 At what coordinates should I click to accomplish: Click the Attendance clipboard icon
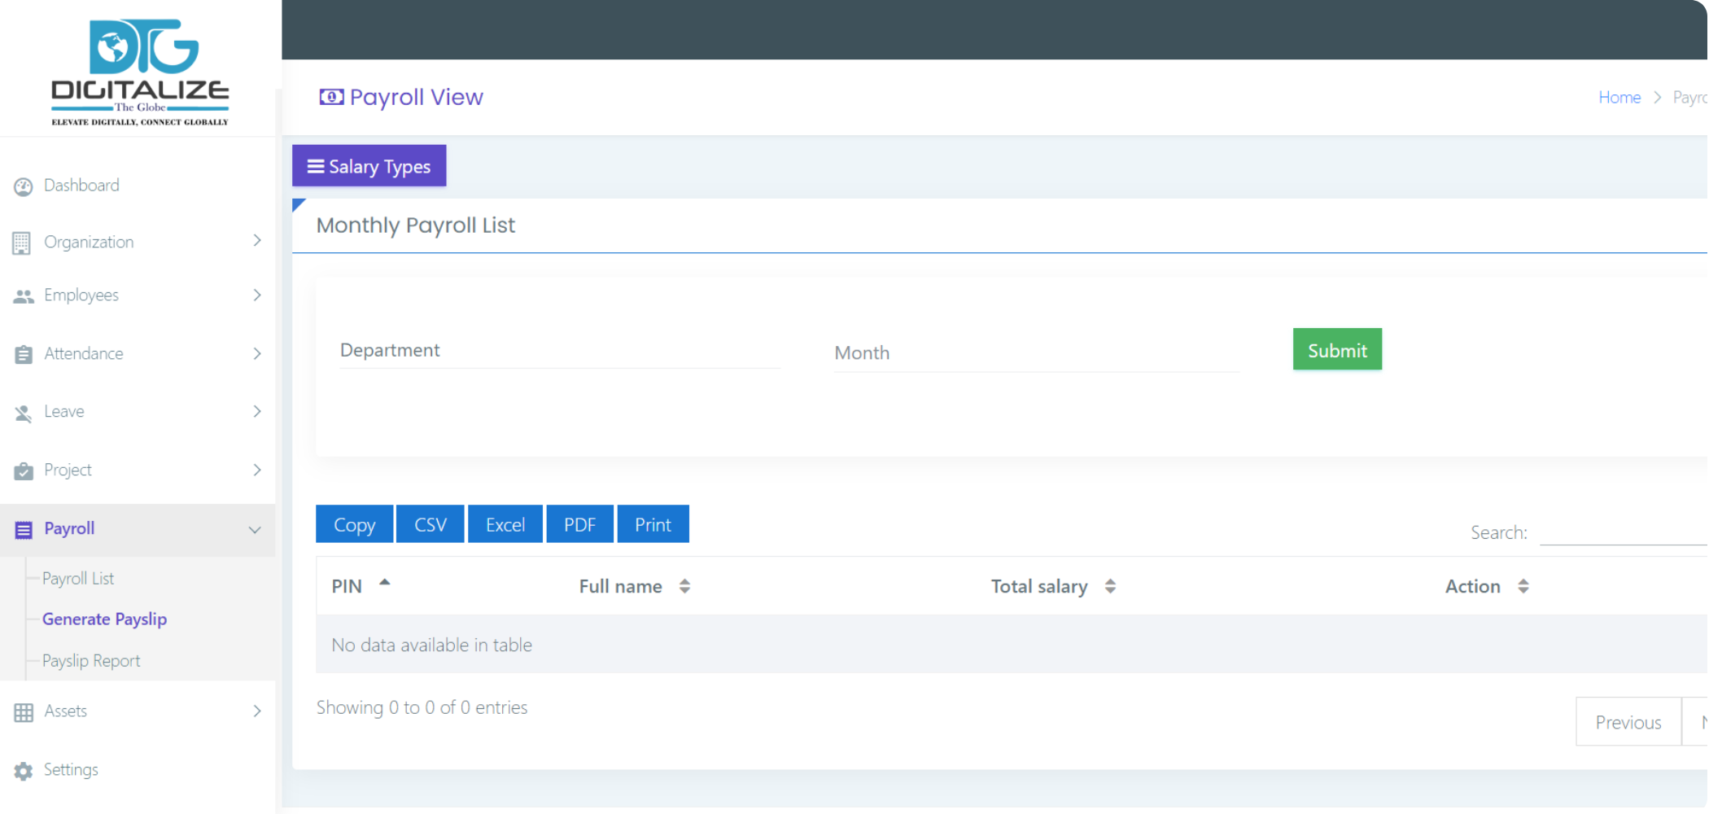tap(24, 354)
